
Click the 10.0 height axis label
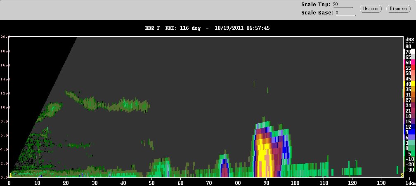(5, 107)
